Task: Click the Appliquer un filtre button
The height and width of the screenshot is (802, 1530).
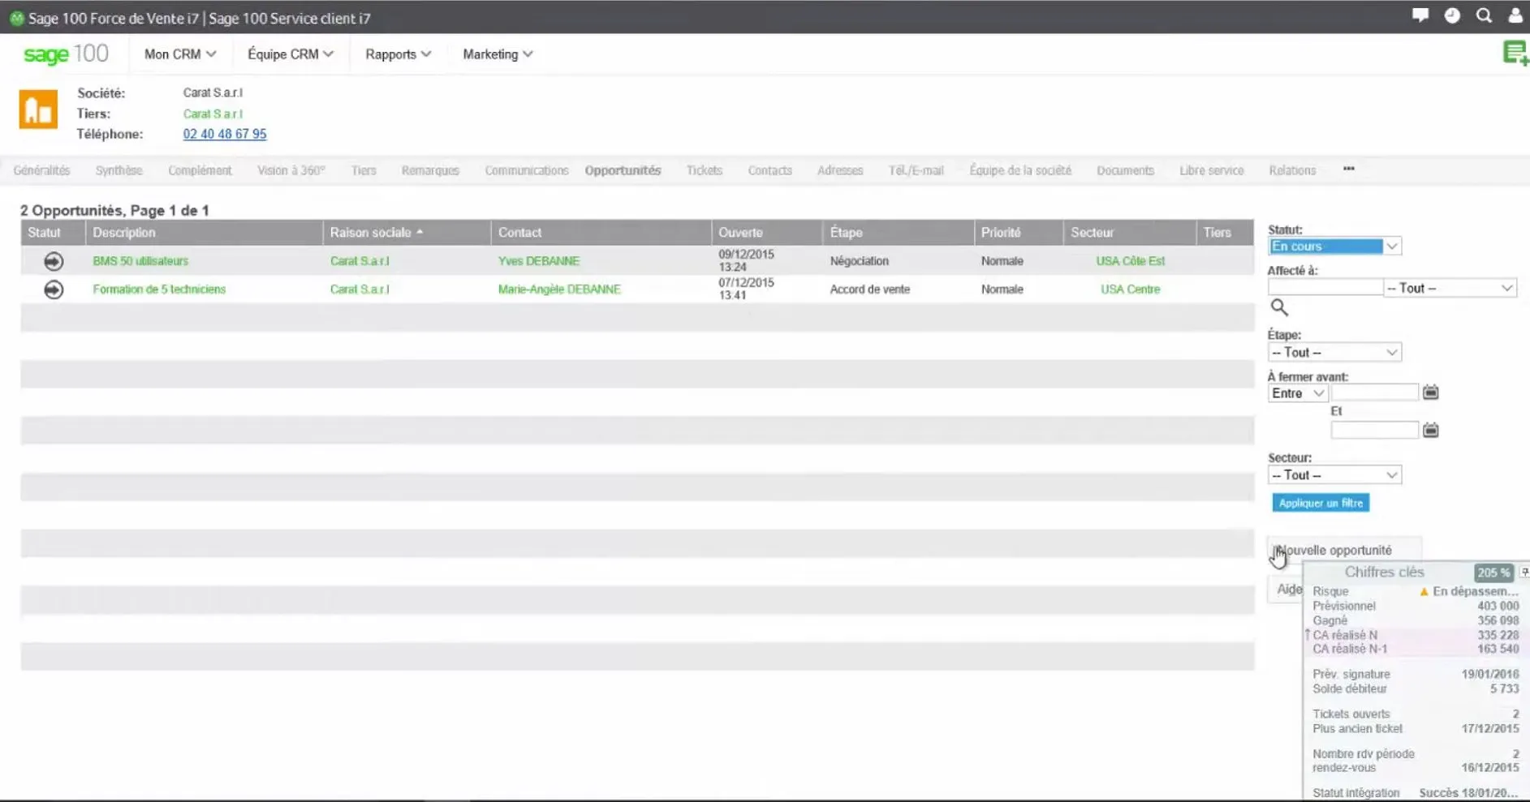Action: pyautogui.click(x=1321, y=504)
